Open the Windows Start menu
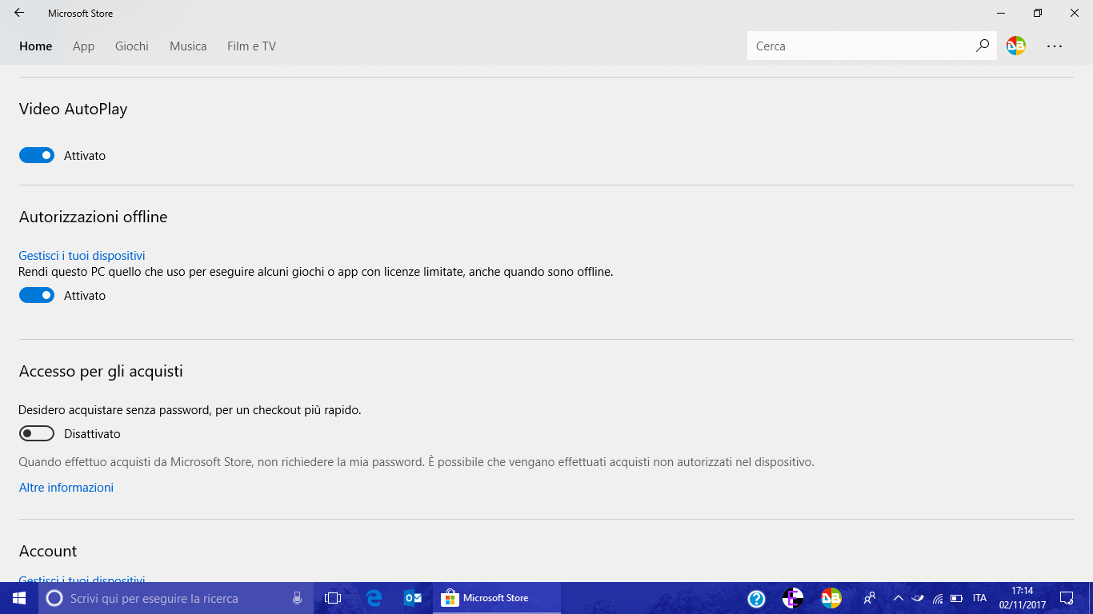The width and height of the screenshot is (1093, 614). click(19, 598)
